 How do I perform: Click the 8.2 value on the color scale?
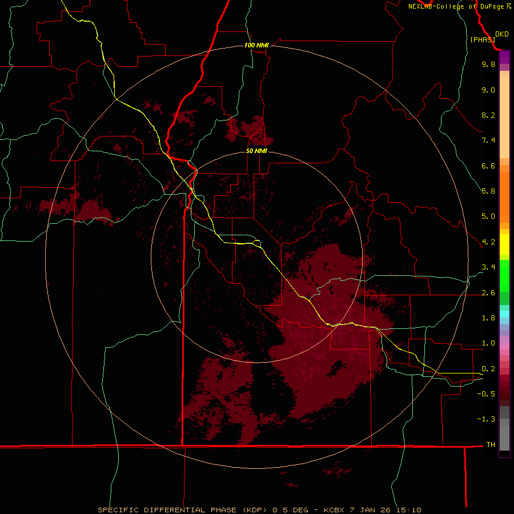488,115
